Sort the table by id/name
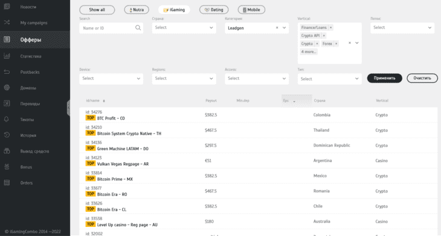This screenshot has width=441, height=236. point(95,100)
